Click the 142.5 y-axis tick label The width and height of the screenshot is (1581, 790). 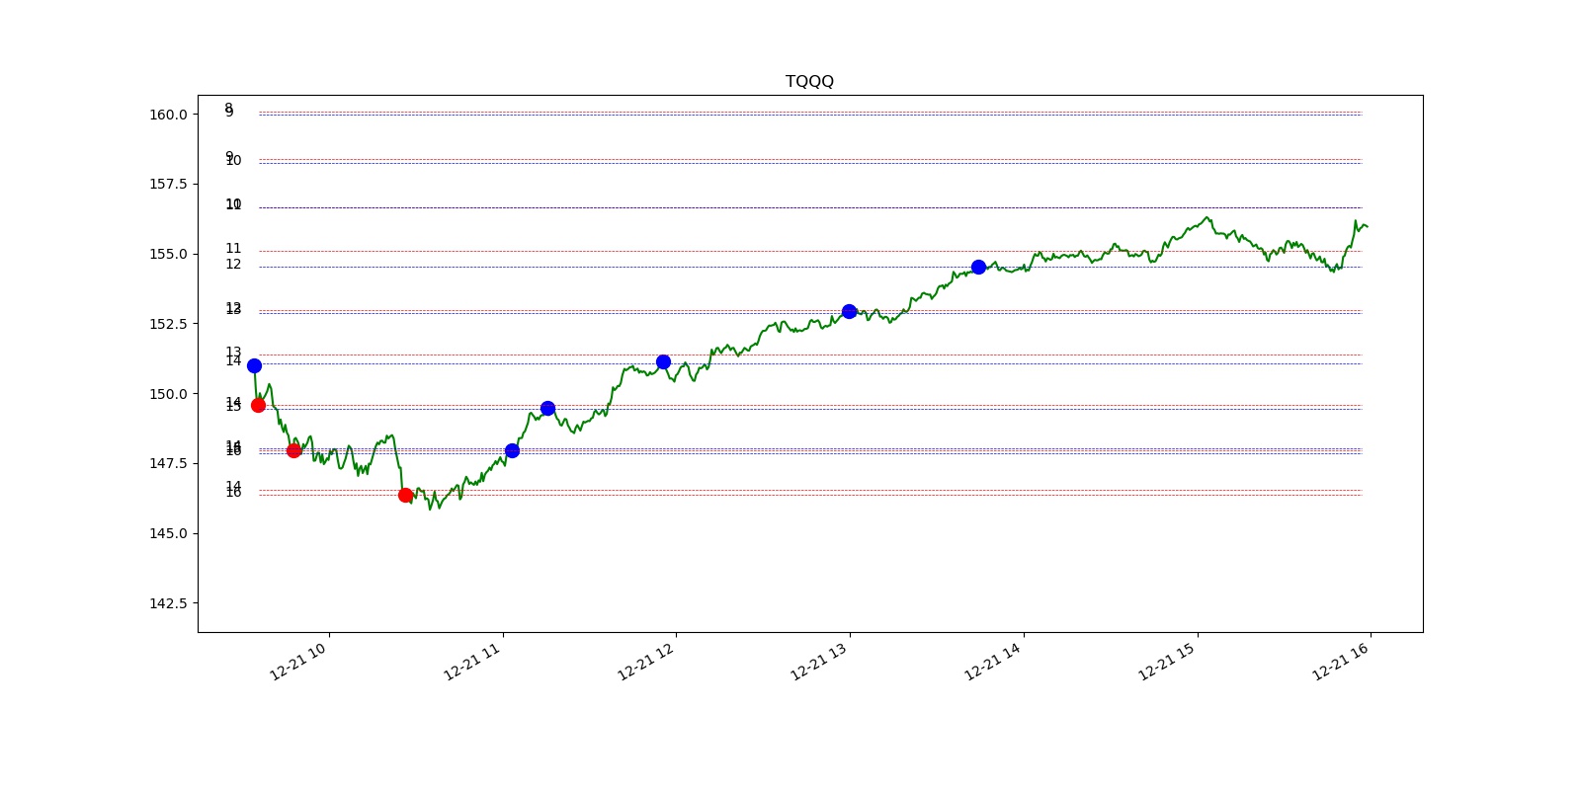tap(168, 603)
